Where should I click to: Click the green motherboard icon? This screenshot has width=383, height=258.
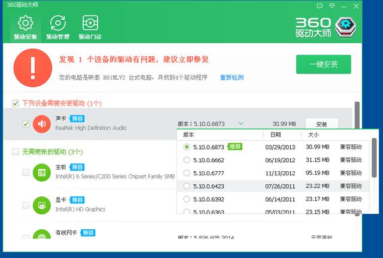pyautogui.click(x=42, y=172)
